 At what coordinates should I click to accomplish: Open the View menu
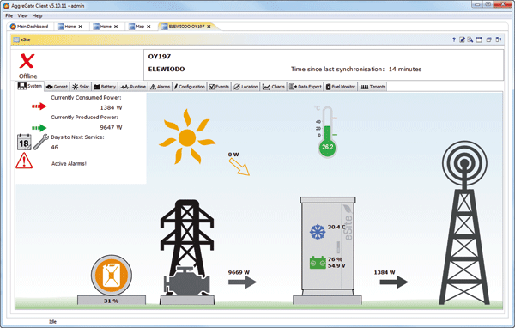tap(22, 15)
